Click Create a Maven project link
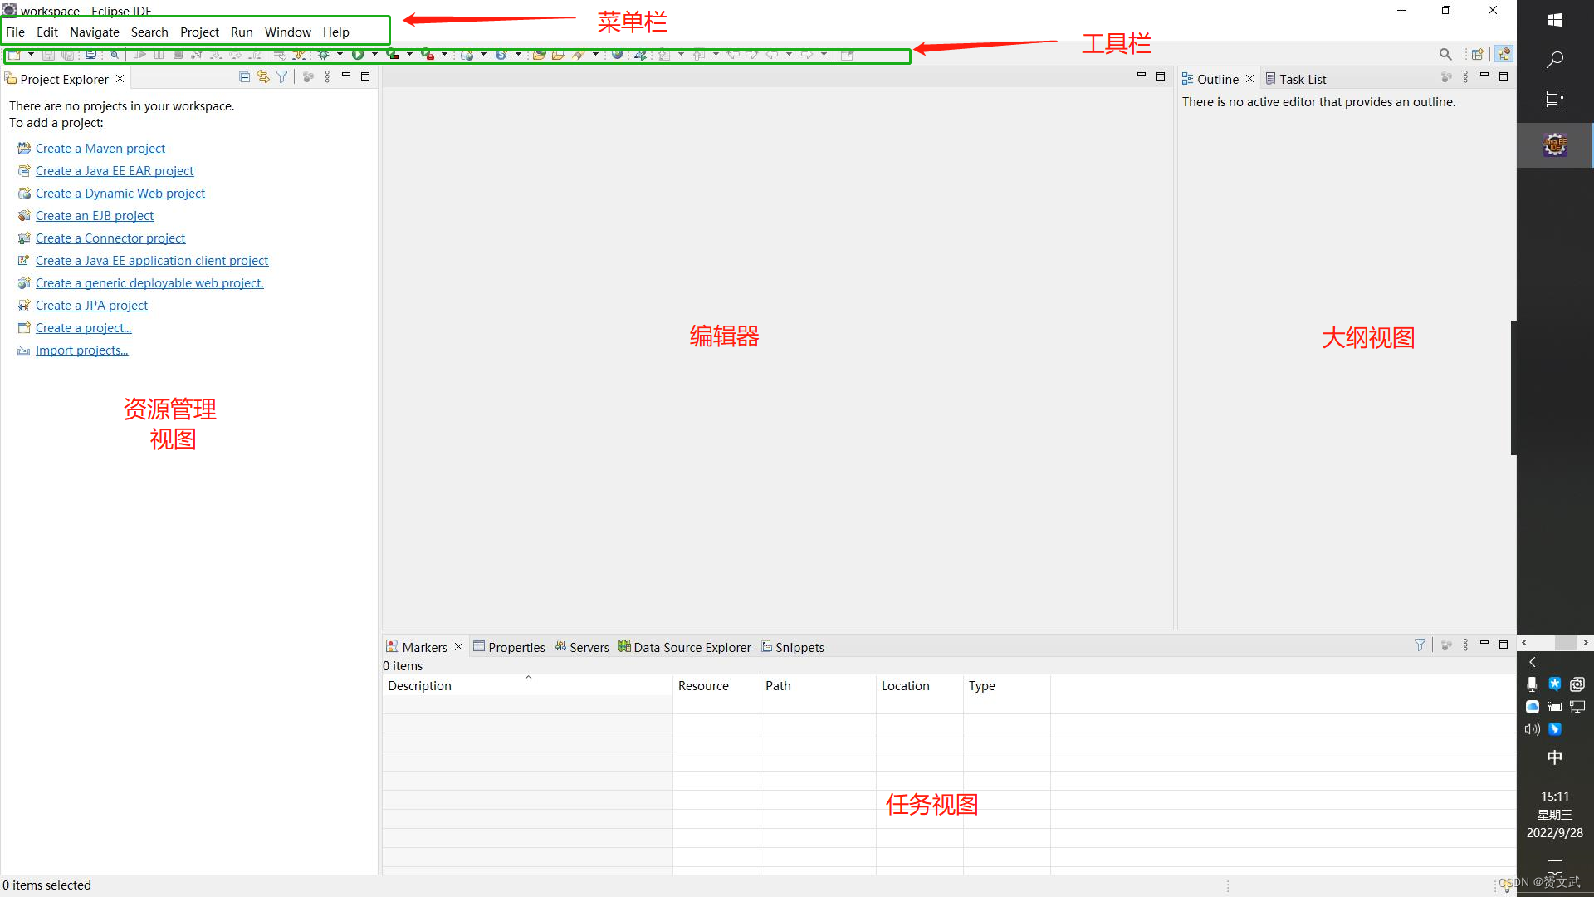 pos(100,148)
